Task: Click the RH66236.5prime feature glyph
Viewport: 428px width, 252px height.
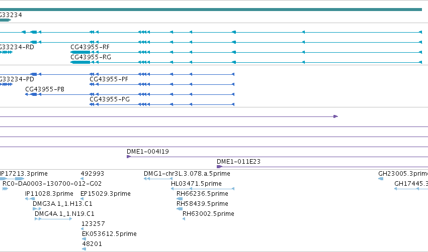Action: click(180, 199)
